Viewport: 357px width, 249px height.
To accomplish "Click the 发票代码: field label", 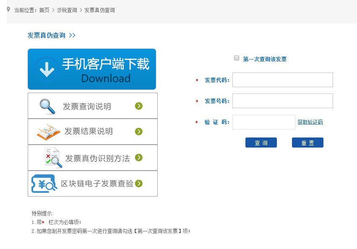I will click(217, 80).
